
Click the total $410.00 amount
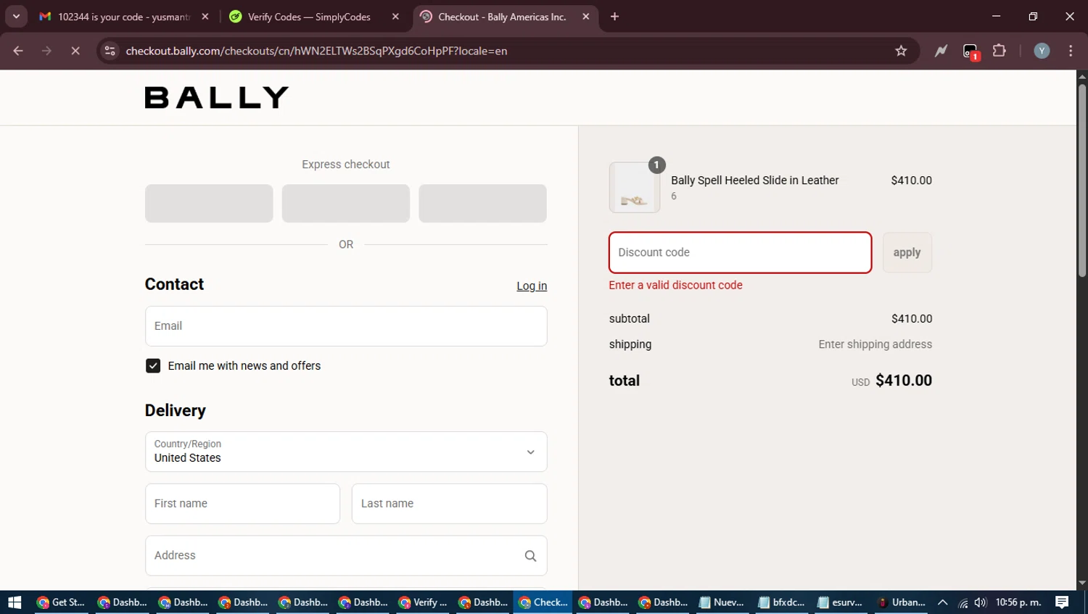tap(904, 381)
